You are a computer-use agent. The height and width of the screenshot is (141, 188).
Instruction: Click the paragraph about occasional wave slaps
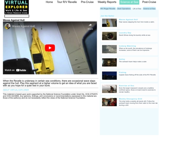coord(50,83)
